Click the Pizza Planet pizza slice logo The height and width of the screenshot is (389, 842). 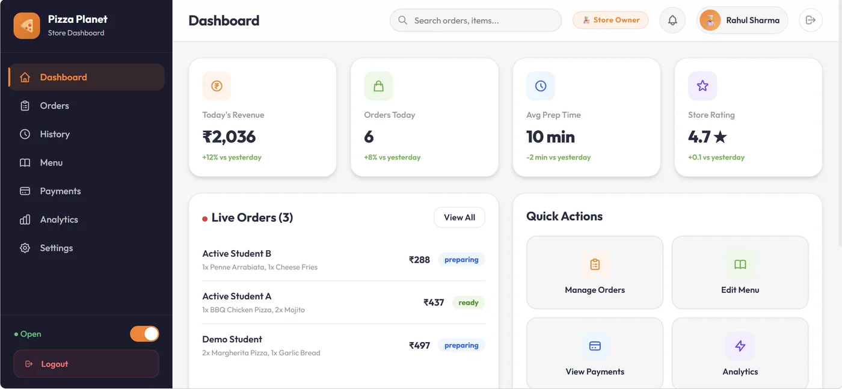(26, 26)
